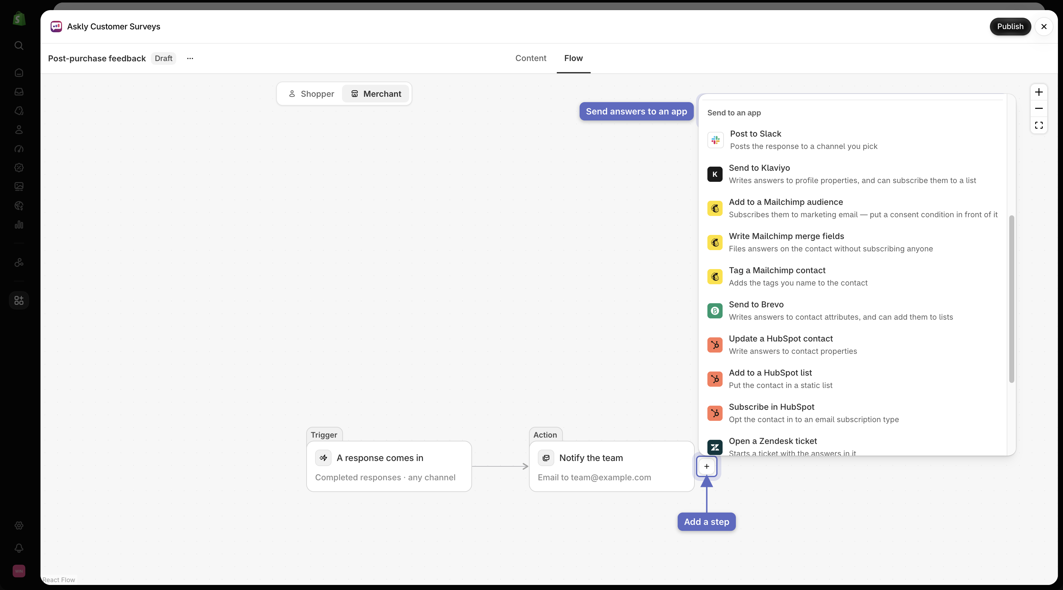Screen dimensions: 1063x590
Task: Zoom in on the flow canvas
Action: point(1039,92)
